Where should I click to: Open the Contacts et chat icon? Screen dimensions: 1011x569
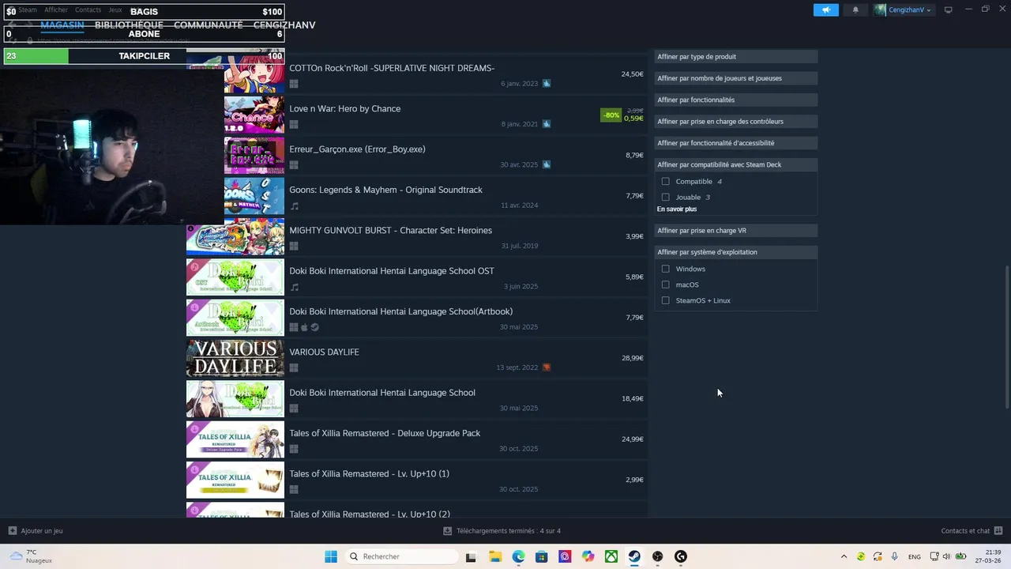998,531
